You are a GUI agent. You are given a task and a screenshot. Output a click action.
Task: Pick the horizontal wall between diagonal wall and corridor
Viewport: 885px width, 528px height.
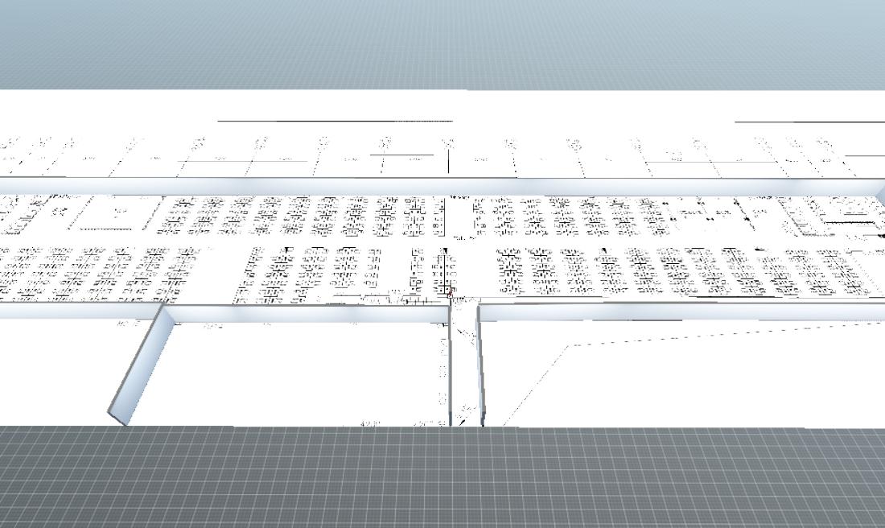coord(306,313)
